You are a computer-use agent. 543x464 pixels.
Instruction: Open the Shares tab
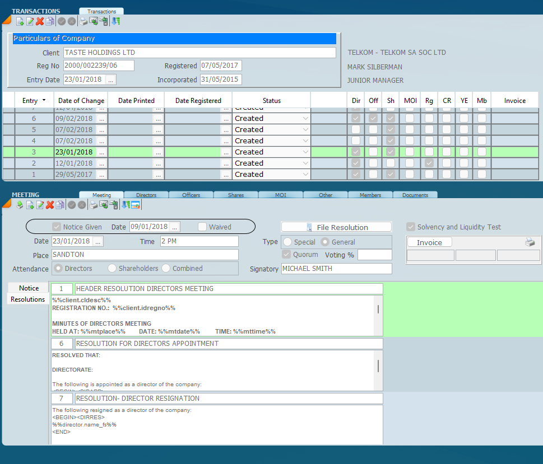pyautogui.click(x=236, y=195)
